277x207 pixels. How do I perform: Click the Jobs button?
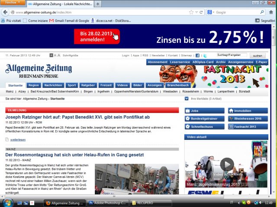(x=205, y=111)
